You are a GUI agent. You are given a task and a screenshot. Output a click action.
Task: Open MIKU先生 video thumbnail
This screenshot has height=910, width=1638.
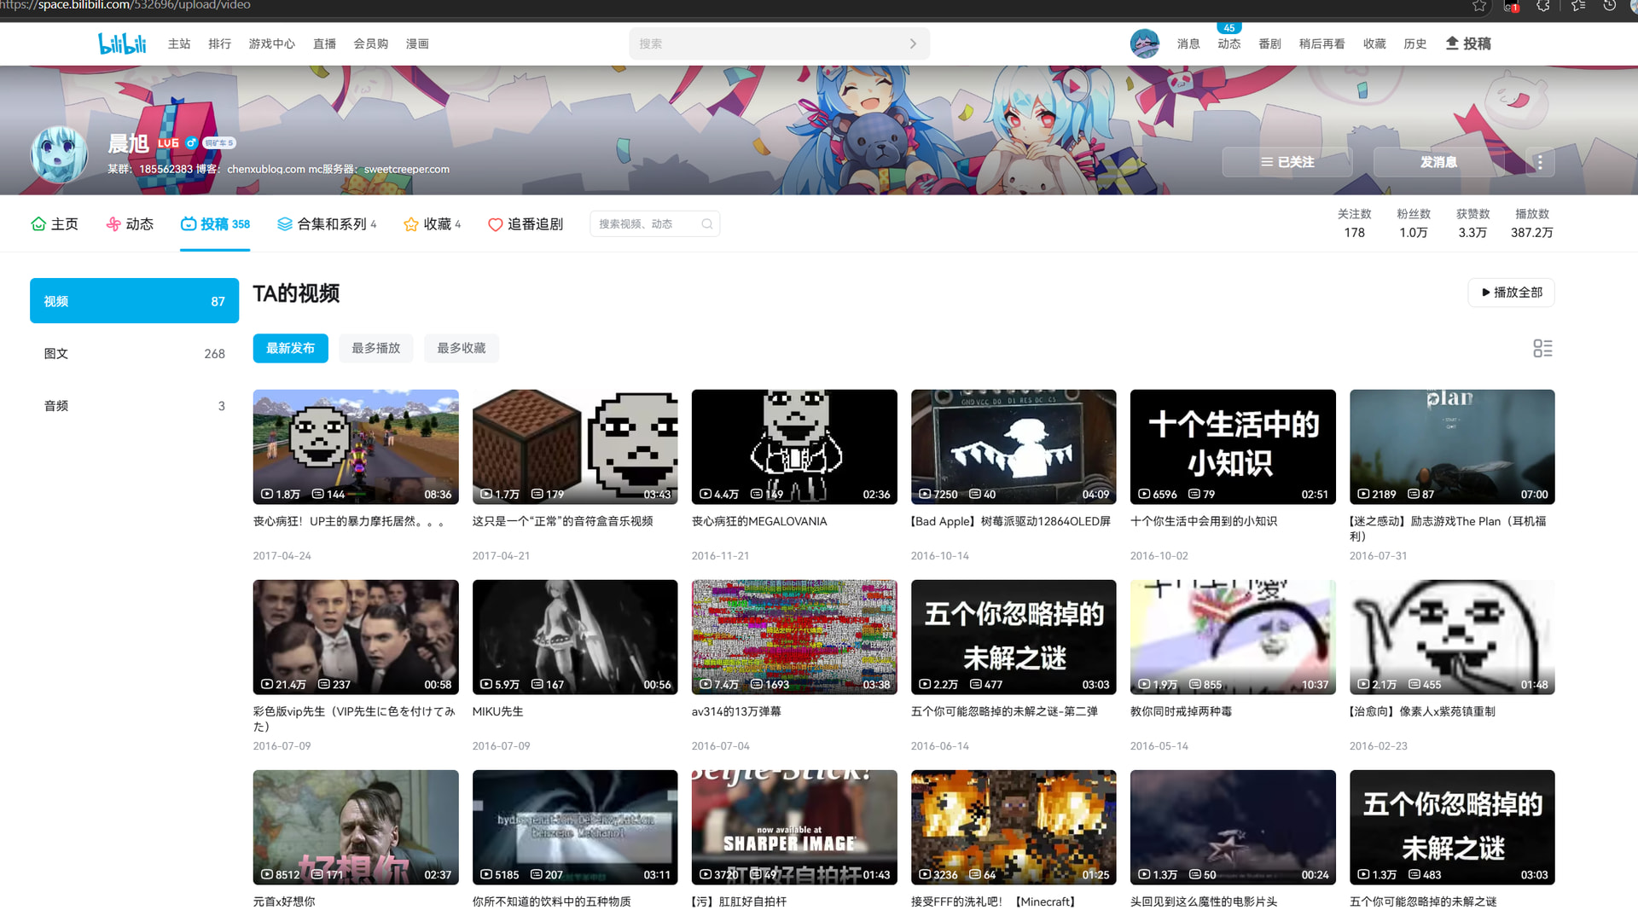pyautogui.click(x=575, y=637)
